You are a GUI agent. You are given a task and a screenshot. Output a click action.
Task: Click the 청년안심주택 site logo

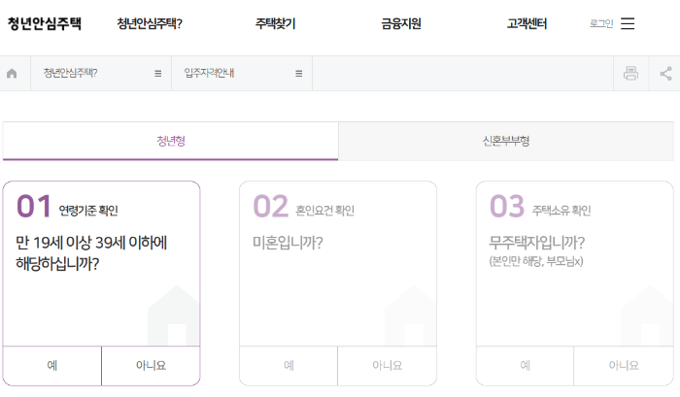coord(45,23)
